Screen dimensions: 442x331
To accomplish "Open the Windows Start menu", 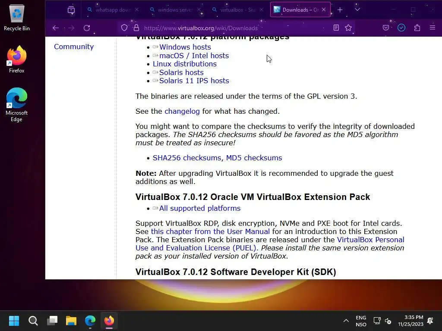I will coord(14,321).
